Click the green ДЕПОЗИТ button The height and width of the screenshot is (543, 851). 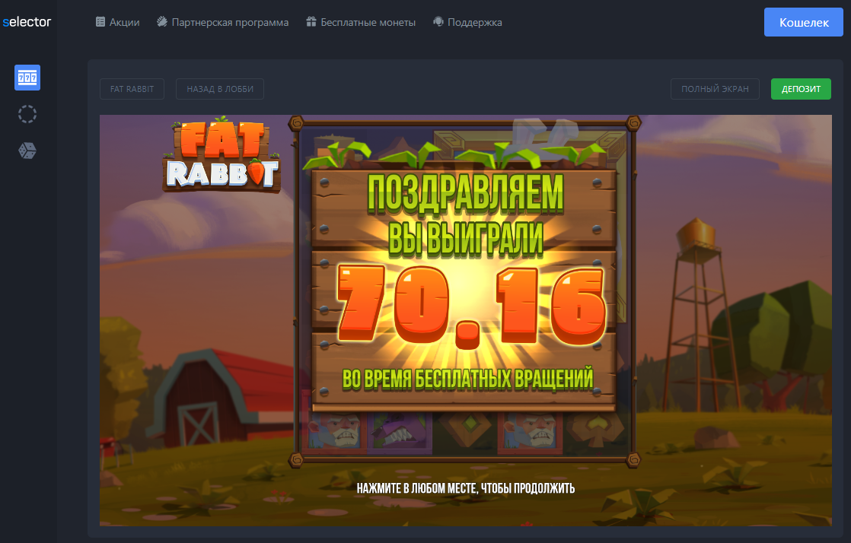pos(801,89)
